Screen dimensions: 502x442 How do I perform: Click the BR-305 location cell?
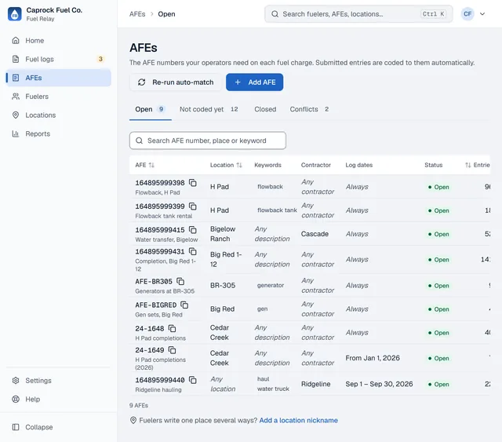(x=223, y=285)
